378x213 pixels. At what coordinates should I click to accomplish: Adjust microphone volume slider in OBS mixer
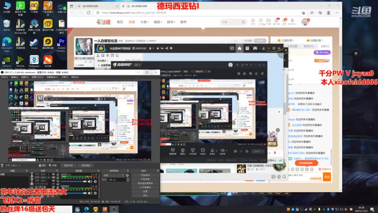pyautogui.click(x=74, y=181)
